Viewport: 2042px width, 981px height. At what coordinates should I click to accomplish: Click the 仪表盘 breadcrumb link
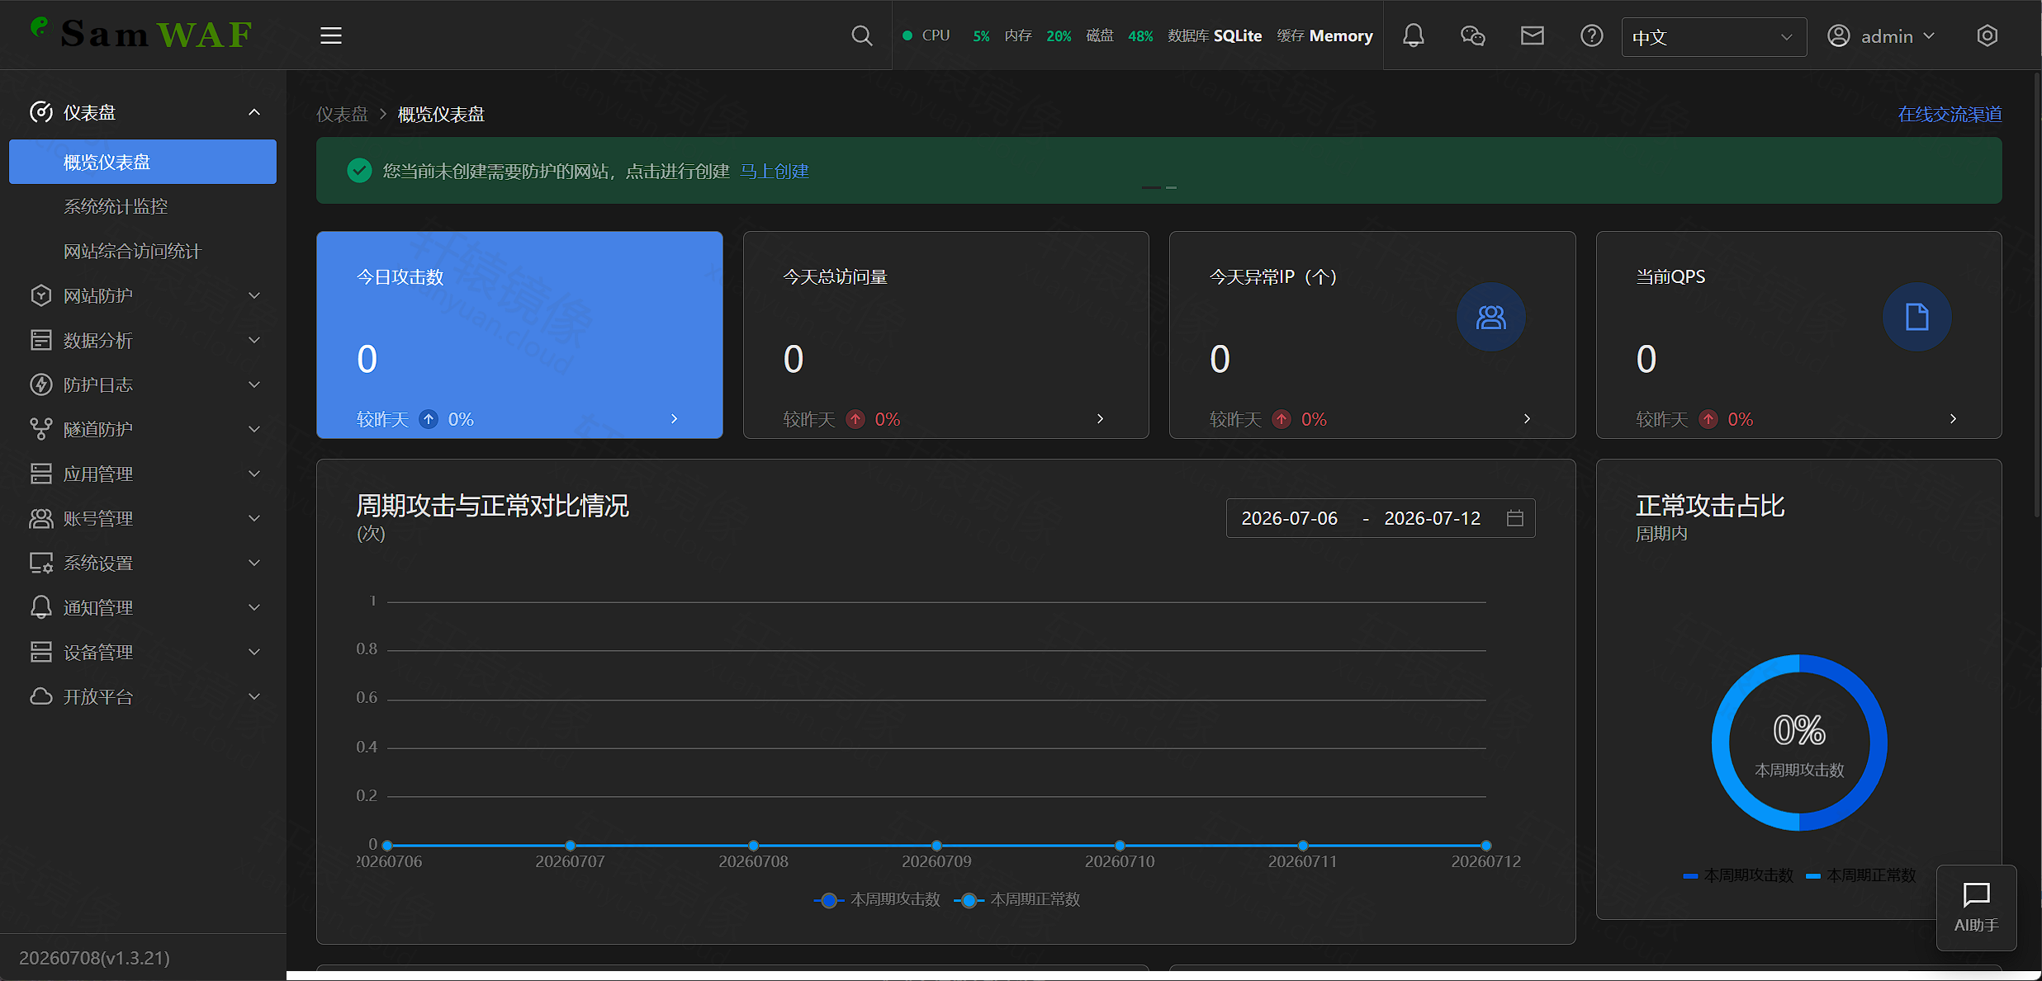pyautogui.click(x=342, y=114)
